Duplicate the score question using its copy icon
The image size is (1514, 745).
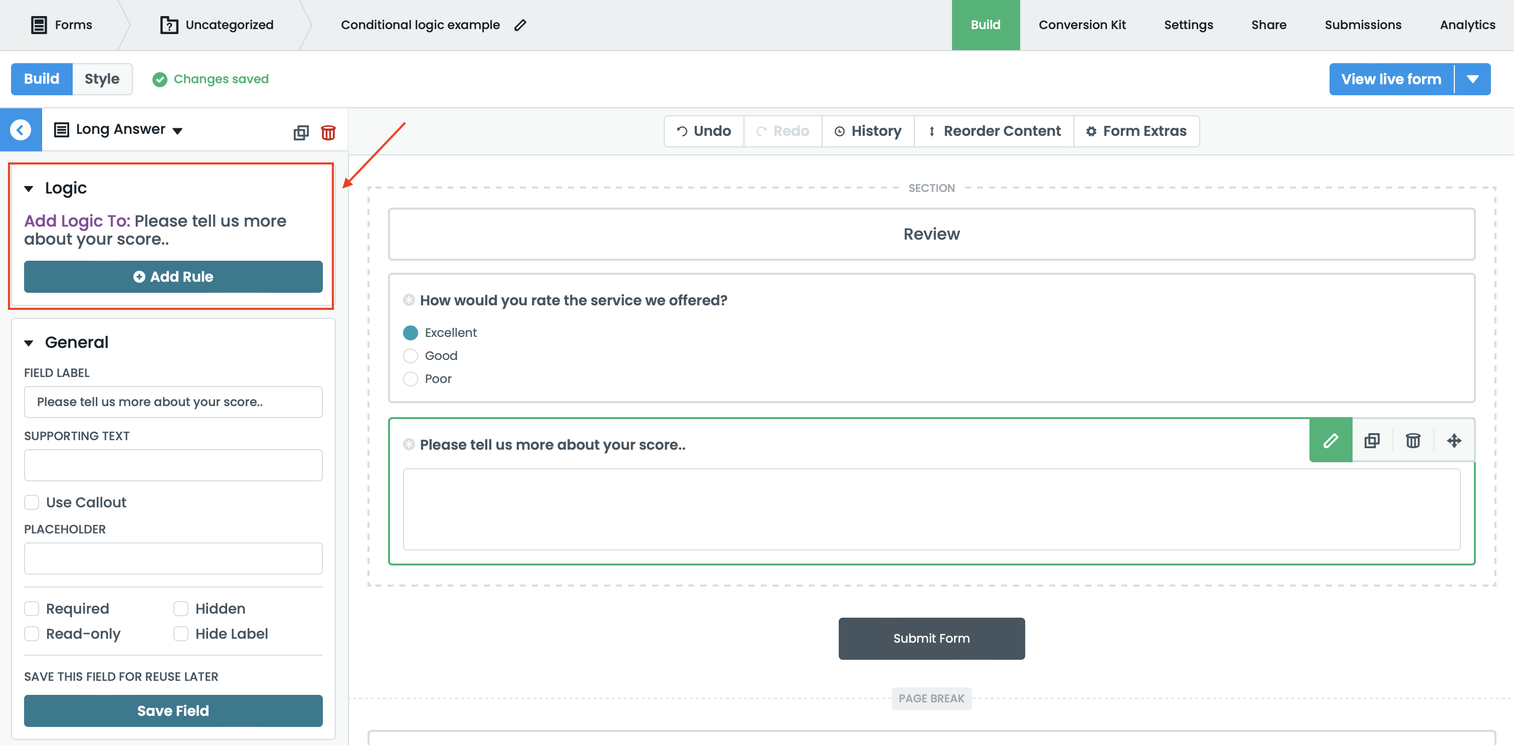1372,440
